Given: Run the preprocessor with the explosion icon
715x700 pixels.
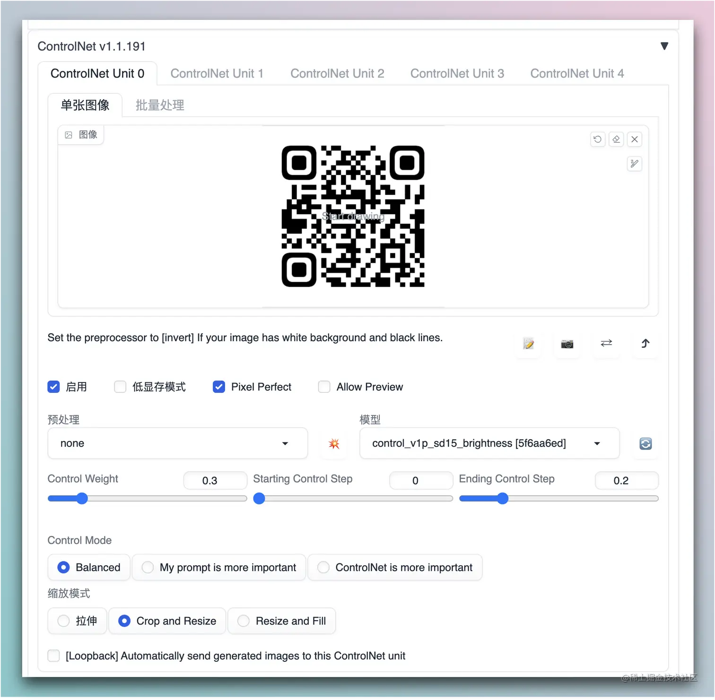Looking at the screenshot, I should 334,444.
